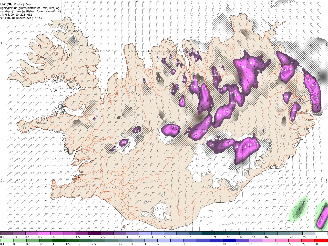Select the navy blue swatch labeled 10 in lower legend

tap(229, 241)
